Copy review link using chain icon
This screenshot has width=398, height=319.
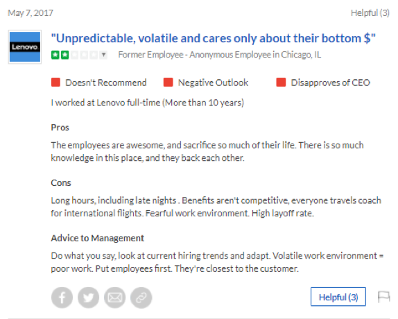(141, 298)
